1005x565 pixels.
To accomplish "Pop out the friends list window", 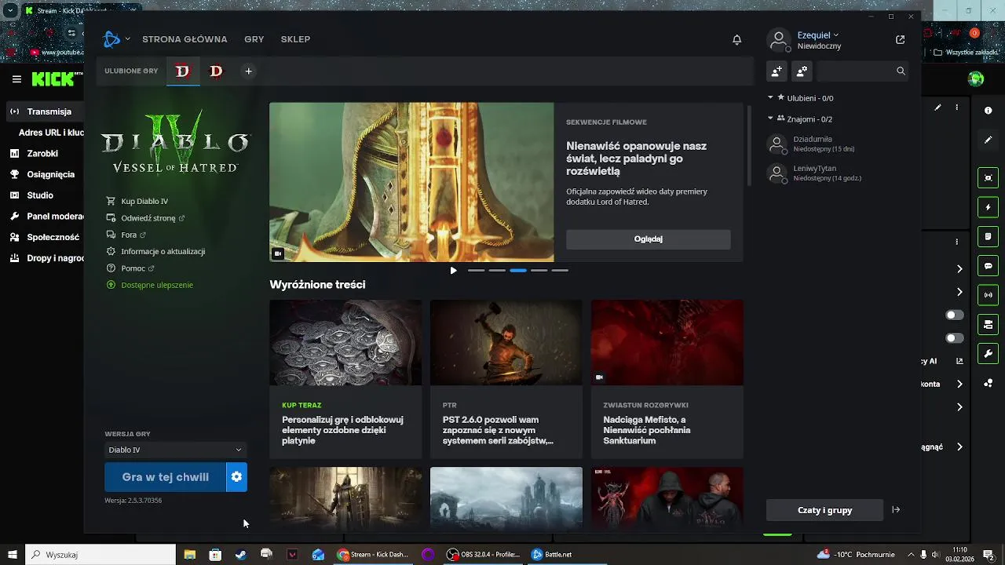I will 900,39.
